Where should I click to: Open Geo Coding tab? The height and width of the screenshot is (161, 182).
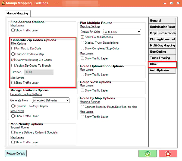pos(162,52)
